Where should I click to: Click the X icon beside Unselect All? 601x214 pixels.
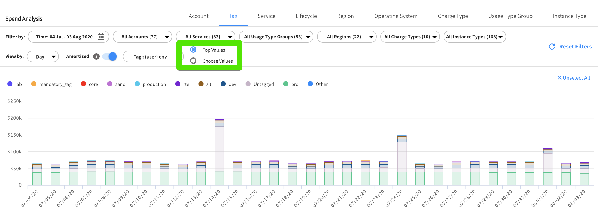pyautogui.click(x=559, y=78)
